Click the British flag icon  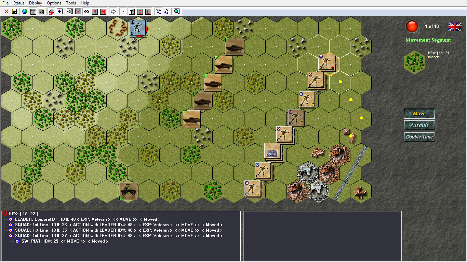point(455,26)
